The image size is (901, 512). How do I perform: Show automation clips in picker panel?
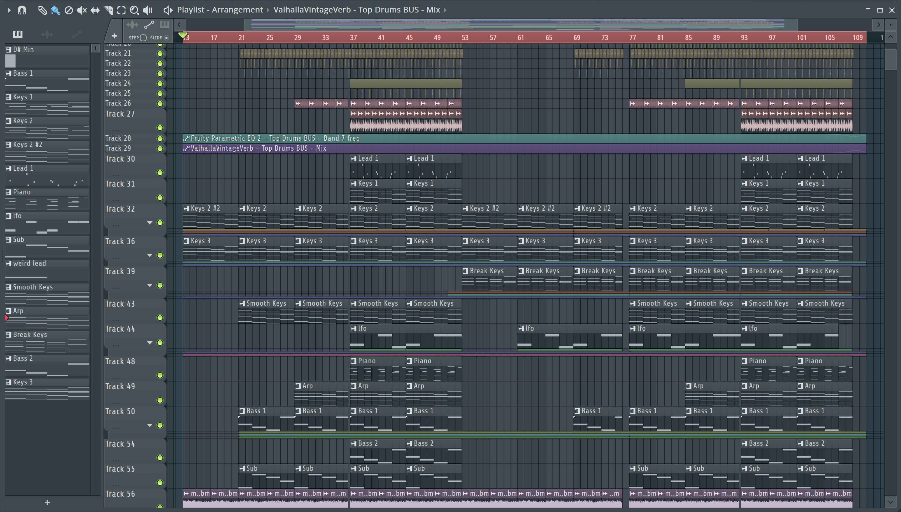(76, 34)
